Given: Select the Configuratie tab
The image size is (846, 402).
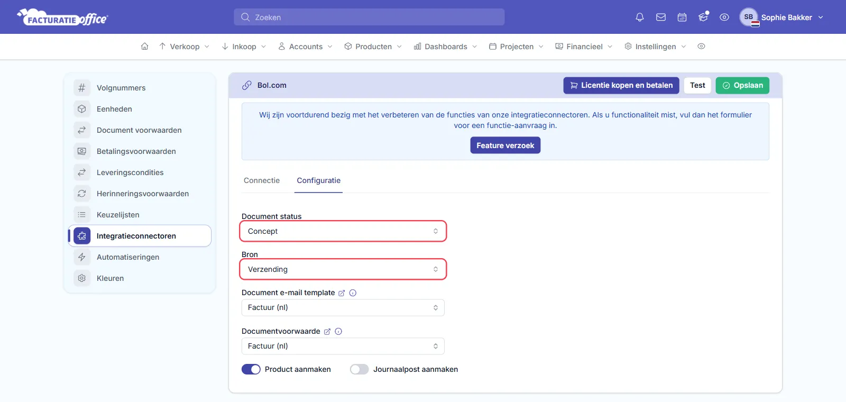Looking at the screenshot, I should click(x=319, y=180).
